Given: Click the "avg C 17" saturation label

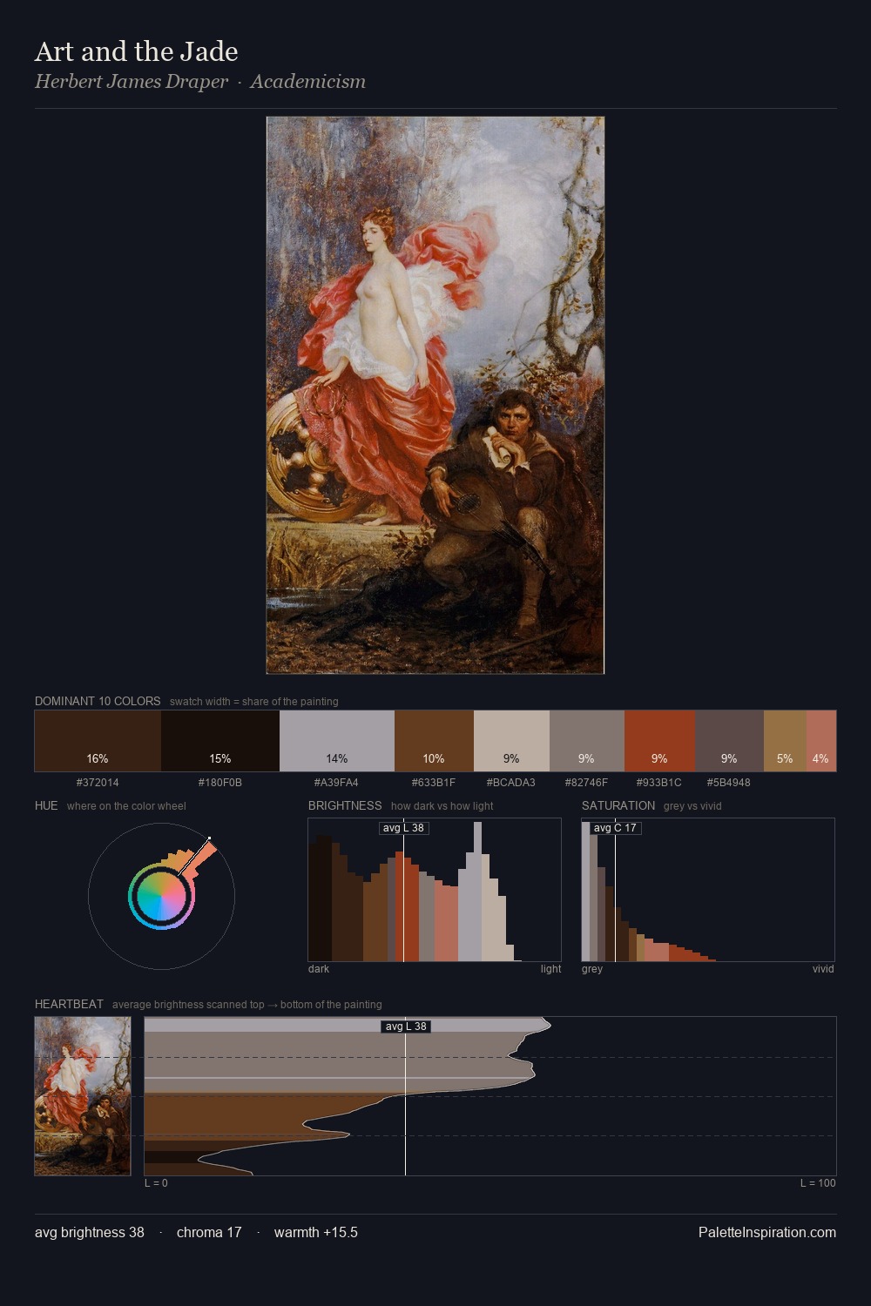Looking at the screenshot, I should coord(615,828).
